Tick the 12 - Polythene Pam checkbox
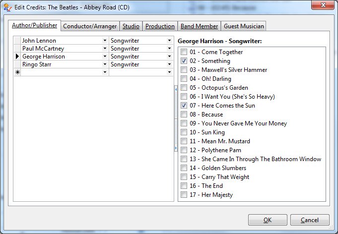This screenshot has width=338, height=234. pos(184,150)
